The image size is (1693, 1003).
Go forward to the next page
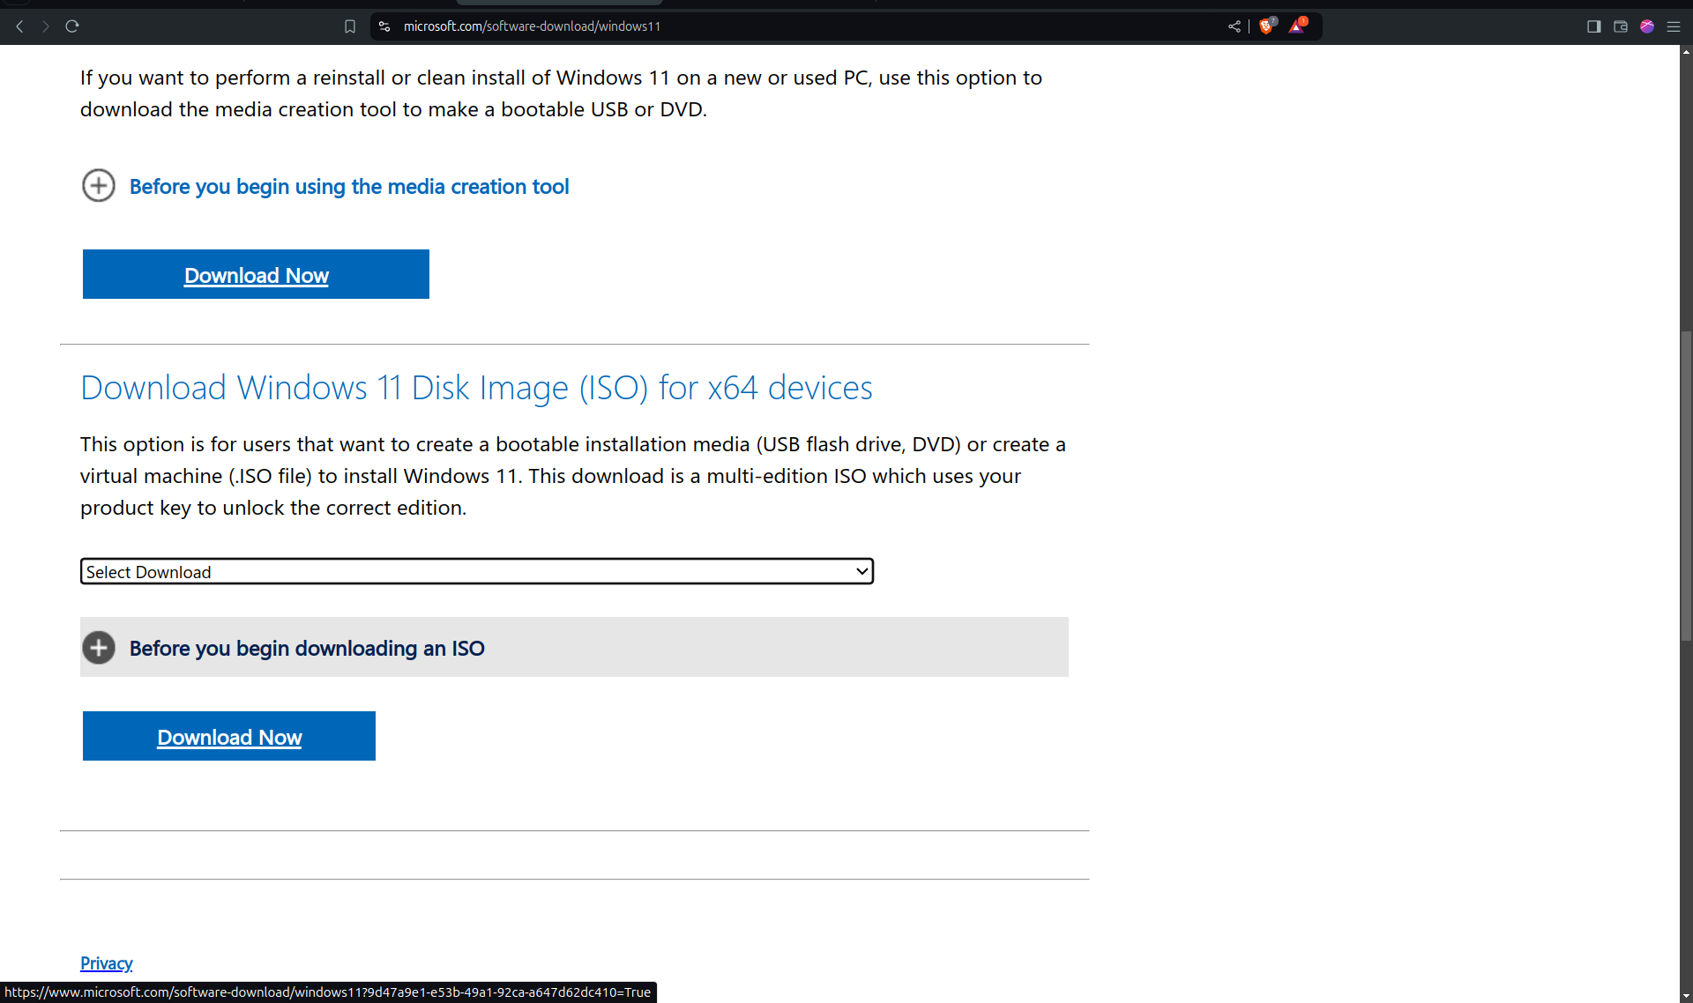(x=45, y=26)
